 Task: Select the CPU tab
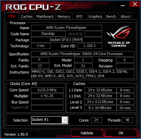[x=12, y=16]
